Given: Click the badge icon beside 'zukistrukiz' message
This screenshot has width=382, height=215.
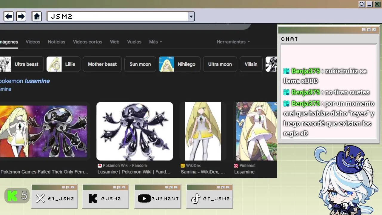Looking at the screenshot, I should click(286, 71).
